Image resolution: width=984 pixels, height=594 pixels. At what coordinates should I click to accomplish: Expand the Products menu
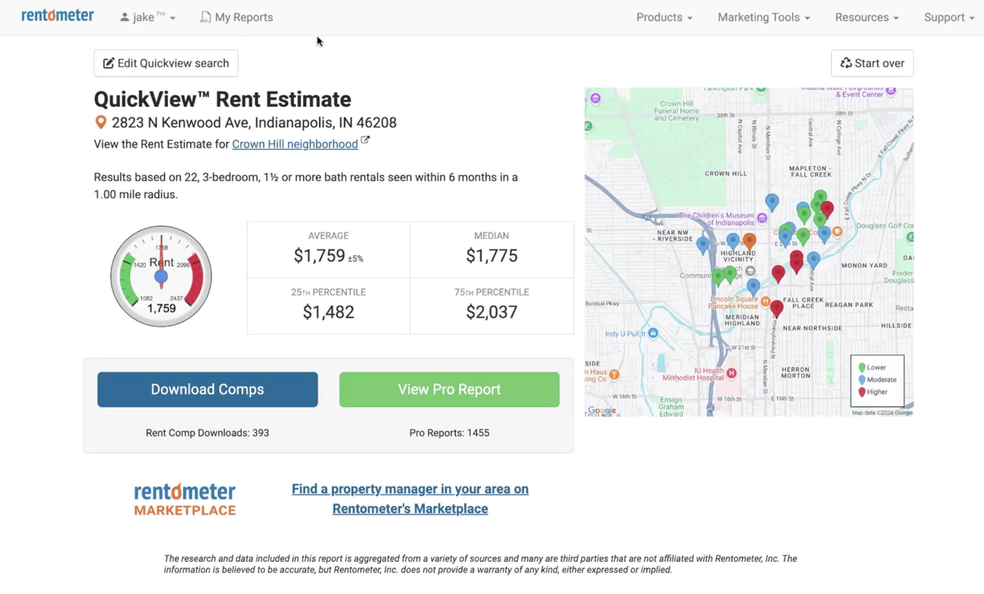(x=664, y=17)
